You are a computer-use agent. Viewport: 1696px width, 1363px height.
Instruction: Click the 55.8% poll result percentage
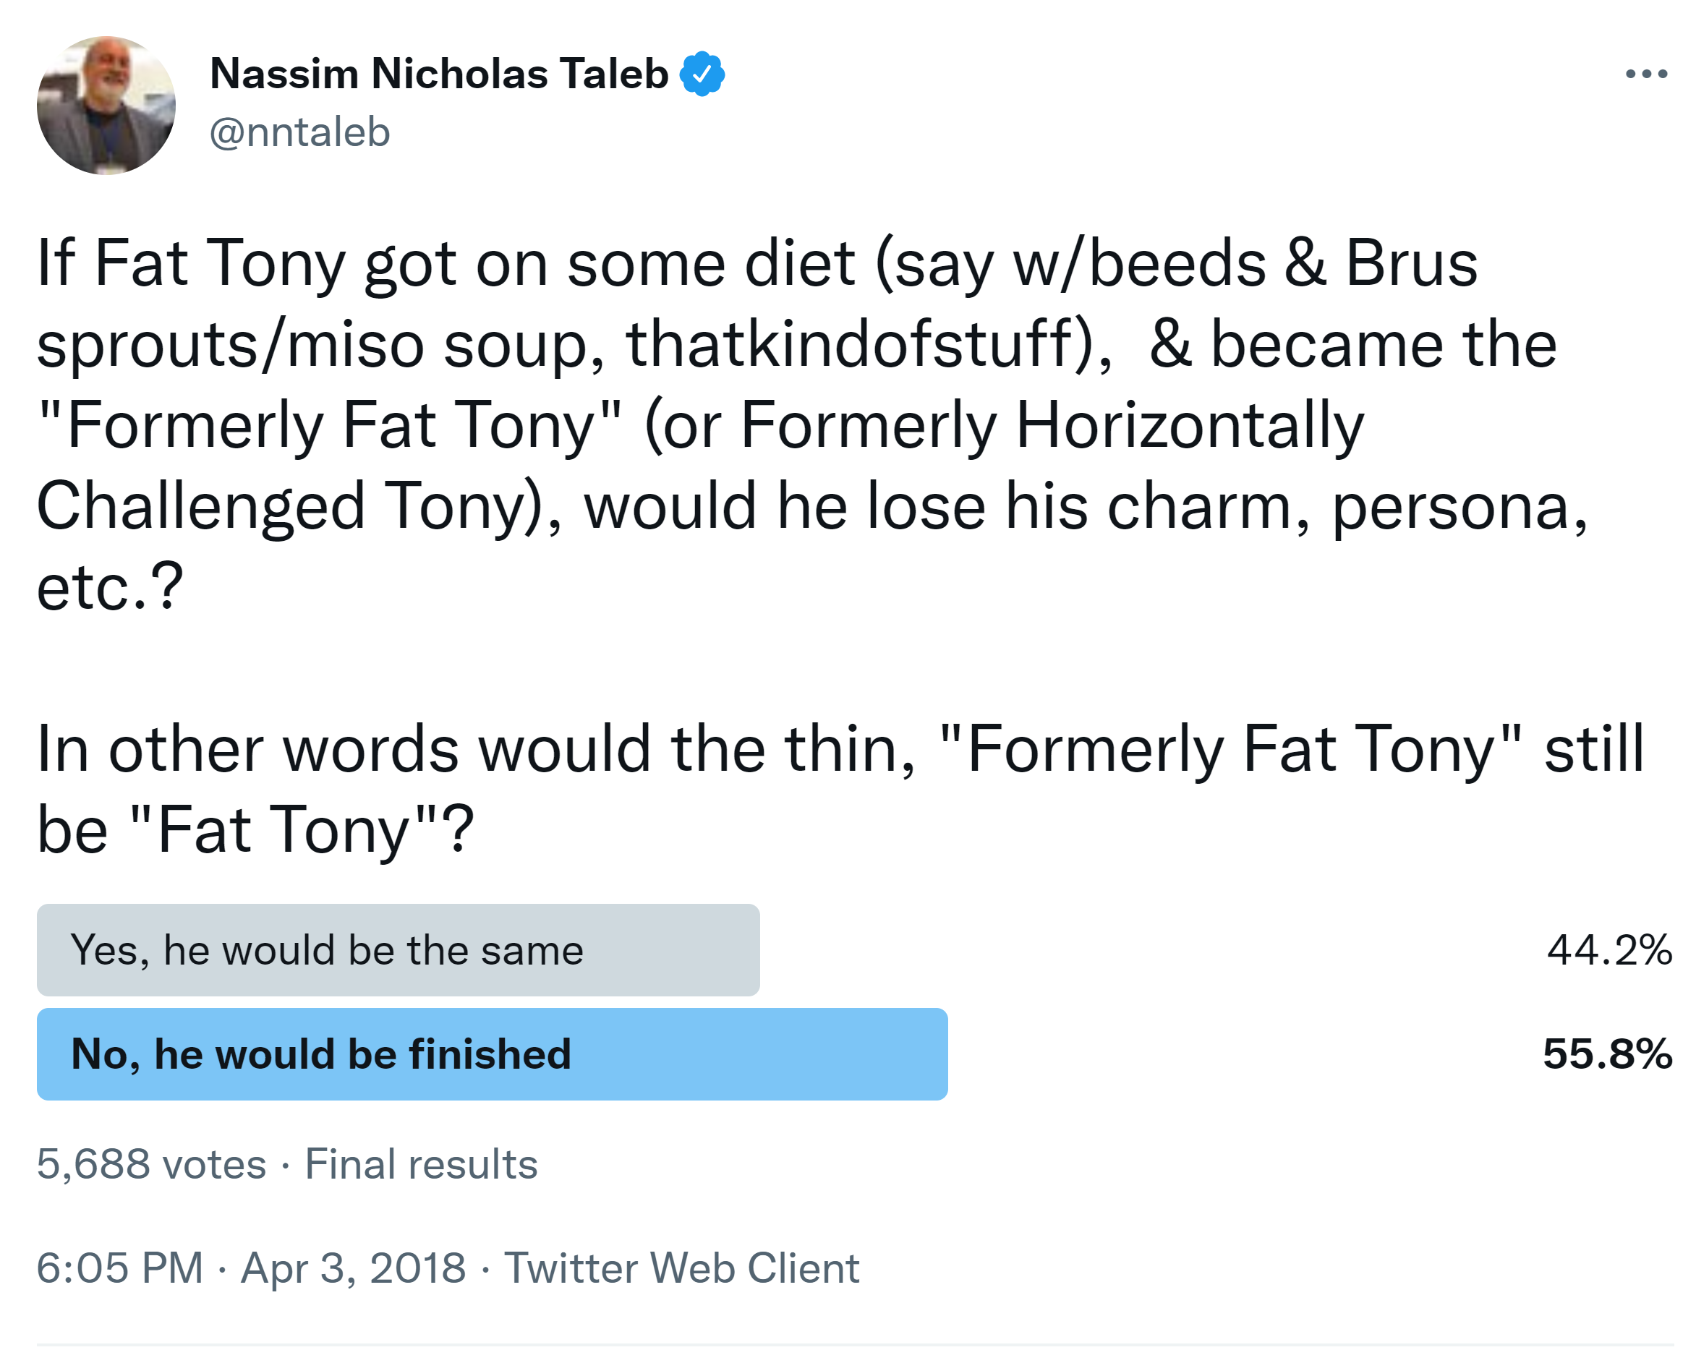point(1607,1054)
